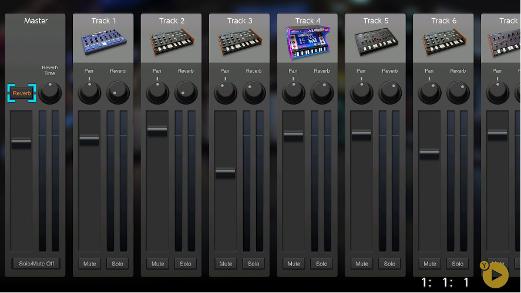Image resolution: width=521 pixels, height=293 pixels.
Task: Click the Track 4 arcade keyboard instrument icon
Action: point(307,42)
